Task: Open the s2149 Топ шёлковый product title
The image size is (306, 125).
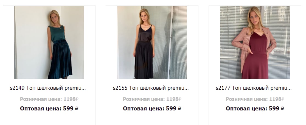Action: [x=48, y=88]
